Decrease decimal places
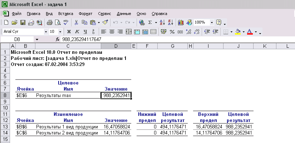Viewport: 295px width, 143px height. pyautogui.click(x=197, y=32)
